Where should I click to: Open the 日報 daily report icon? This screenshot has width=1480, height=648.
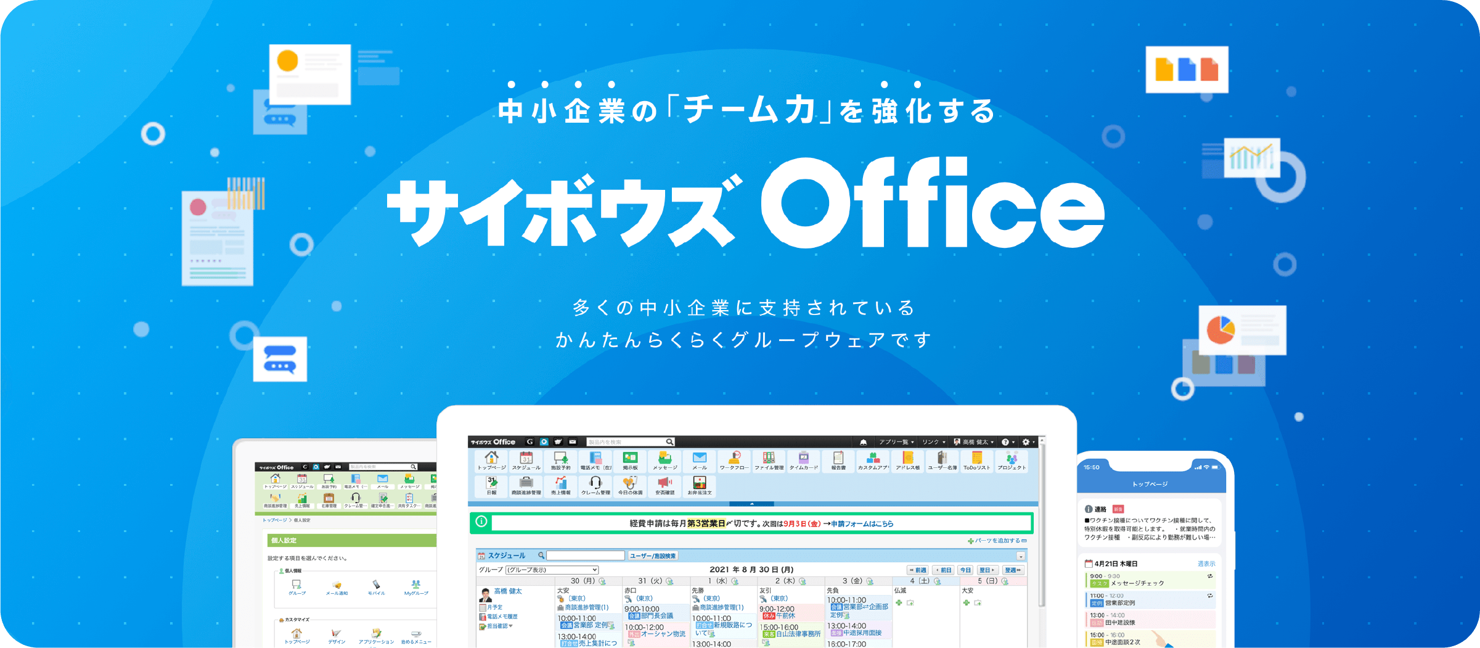tap(491, 486)
